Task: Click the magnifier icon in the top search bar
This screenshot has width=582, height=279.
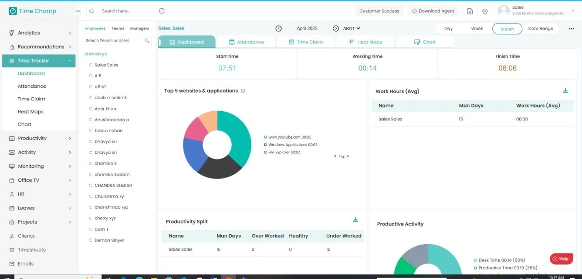Action: (x=92, y=11)
